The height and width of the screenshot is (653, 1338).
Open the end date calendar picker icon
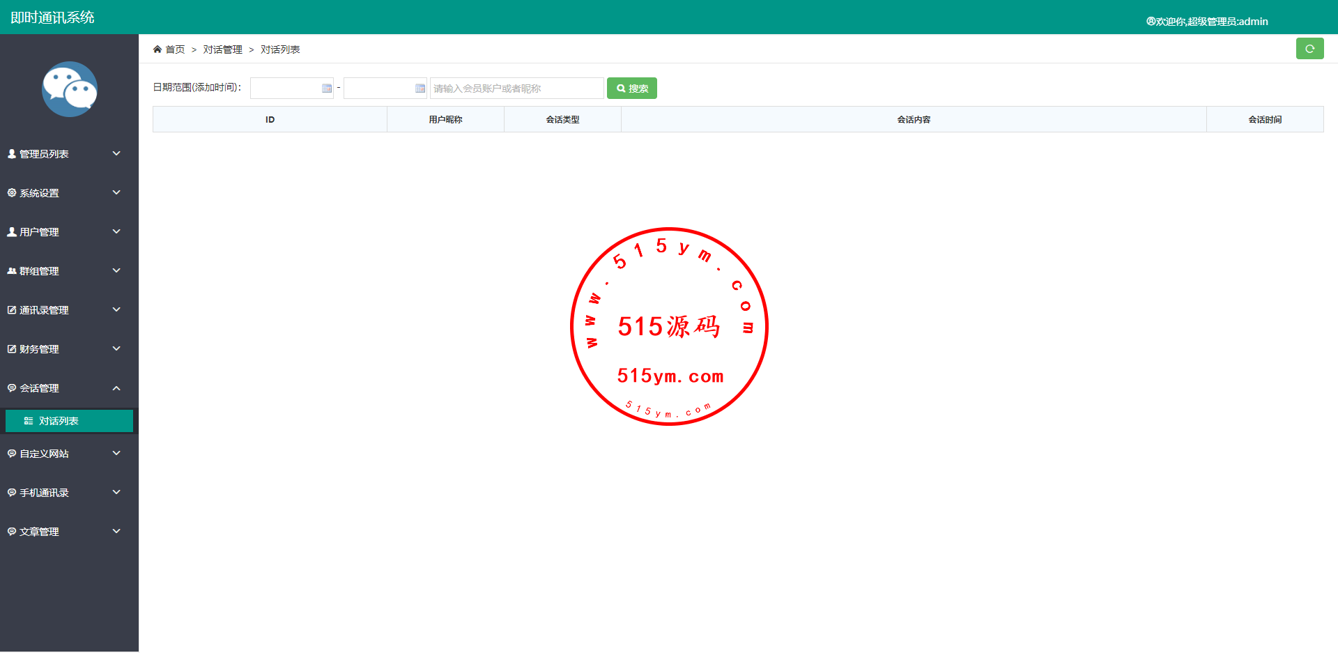(x=420, y=89)
